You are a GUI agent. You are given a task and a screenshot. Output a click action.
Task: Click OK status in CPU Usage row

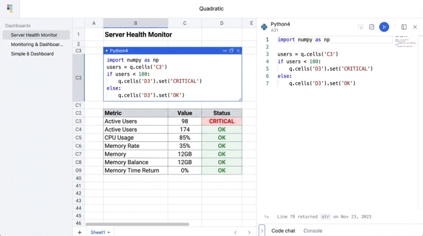pos(222,138)
